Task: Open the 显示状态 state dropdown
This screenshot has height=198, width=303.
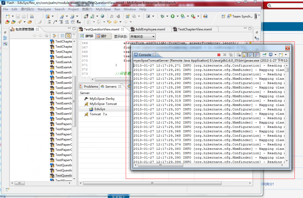Action: (x=143, y=36)
